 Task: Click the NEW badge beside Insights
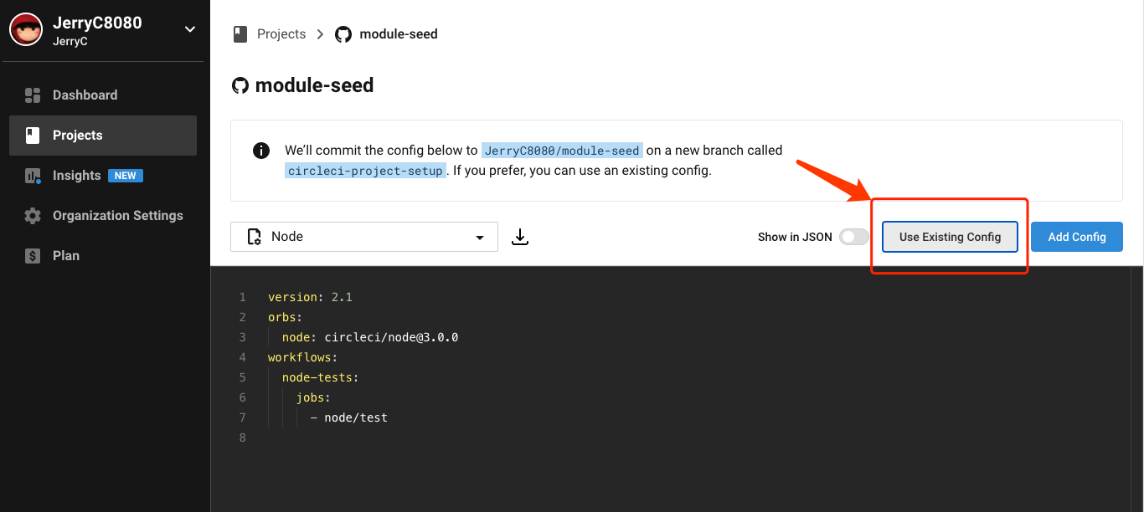(126, 176)
